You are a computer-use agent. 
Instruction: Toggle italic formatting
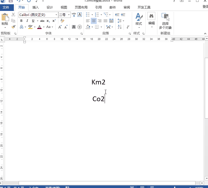(27, 21)
